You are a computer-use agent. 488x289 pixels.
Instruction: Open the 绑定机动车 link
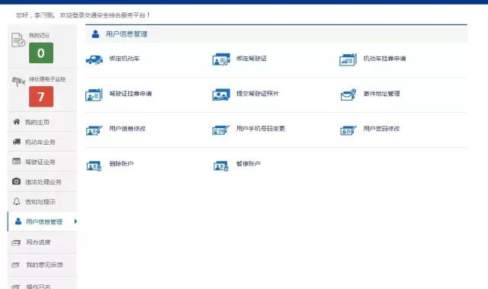click(124, 59)
